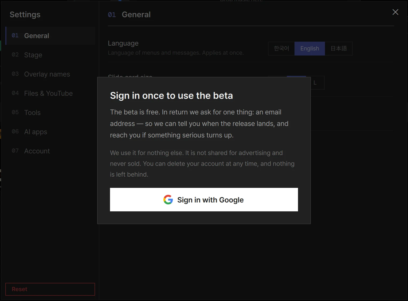Click Sign in with Google button
The image size is (408, 301).
click(x=204, y=200)
